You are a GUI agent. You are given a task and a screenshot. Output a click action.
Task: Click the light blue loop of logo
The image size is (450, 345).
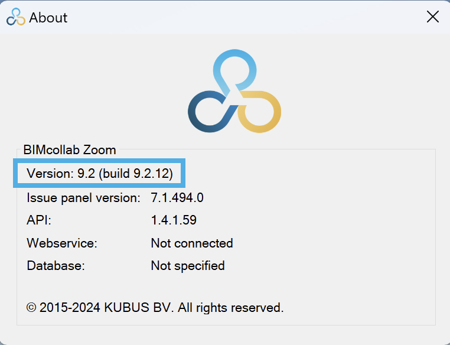[x=235, y=69]
